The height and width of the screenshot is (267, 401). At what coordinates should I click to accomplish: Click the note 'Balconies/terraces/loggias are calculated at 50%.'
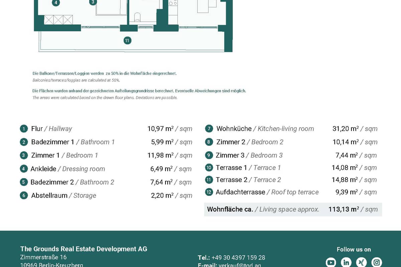click(x=76, y=80)
